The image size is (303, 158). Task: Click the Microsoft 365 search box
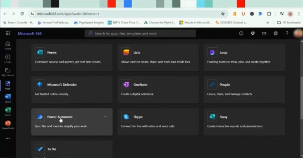(x=140, y=33)
